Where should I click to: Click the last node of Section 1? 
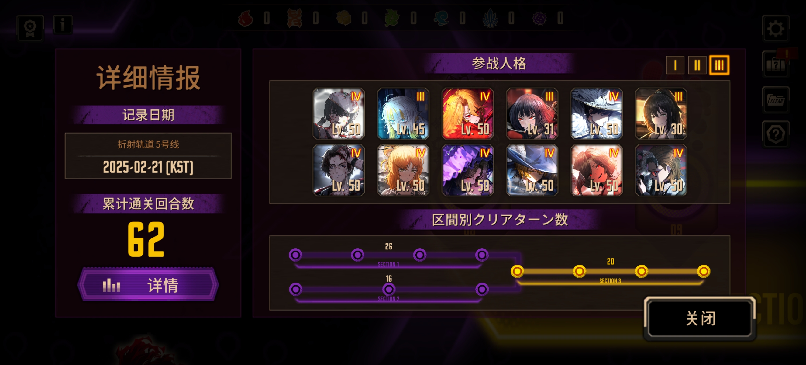[482, 255]
